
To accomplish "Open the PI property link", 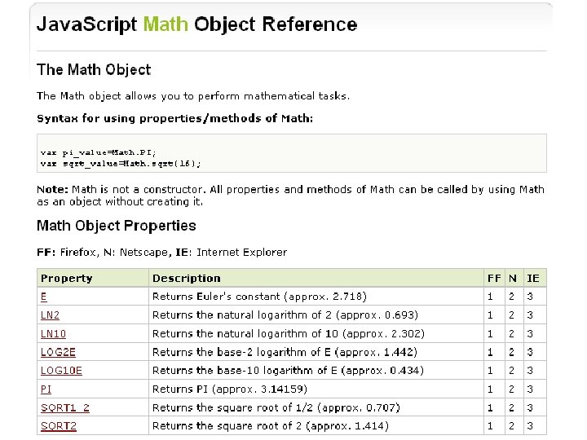I will [x=46, y=389].
